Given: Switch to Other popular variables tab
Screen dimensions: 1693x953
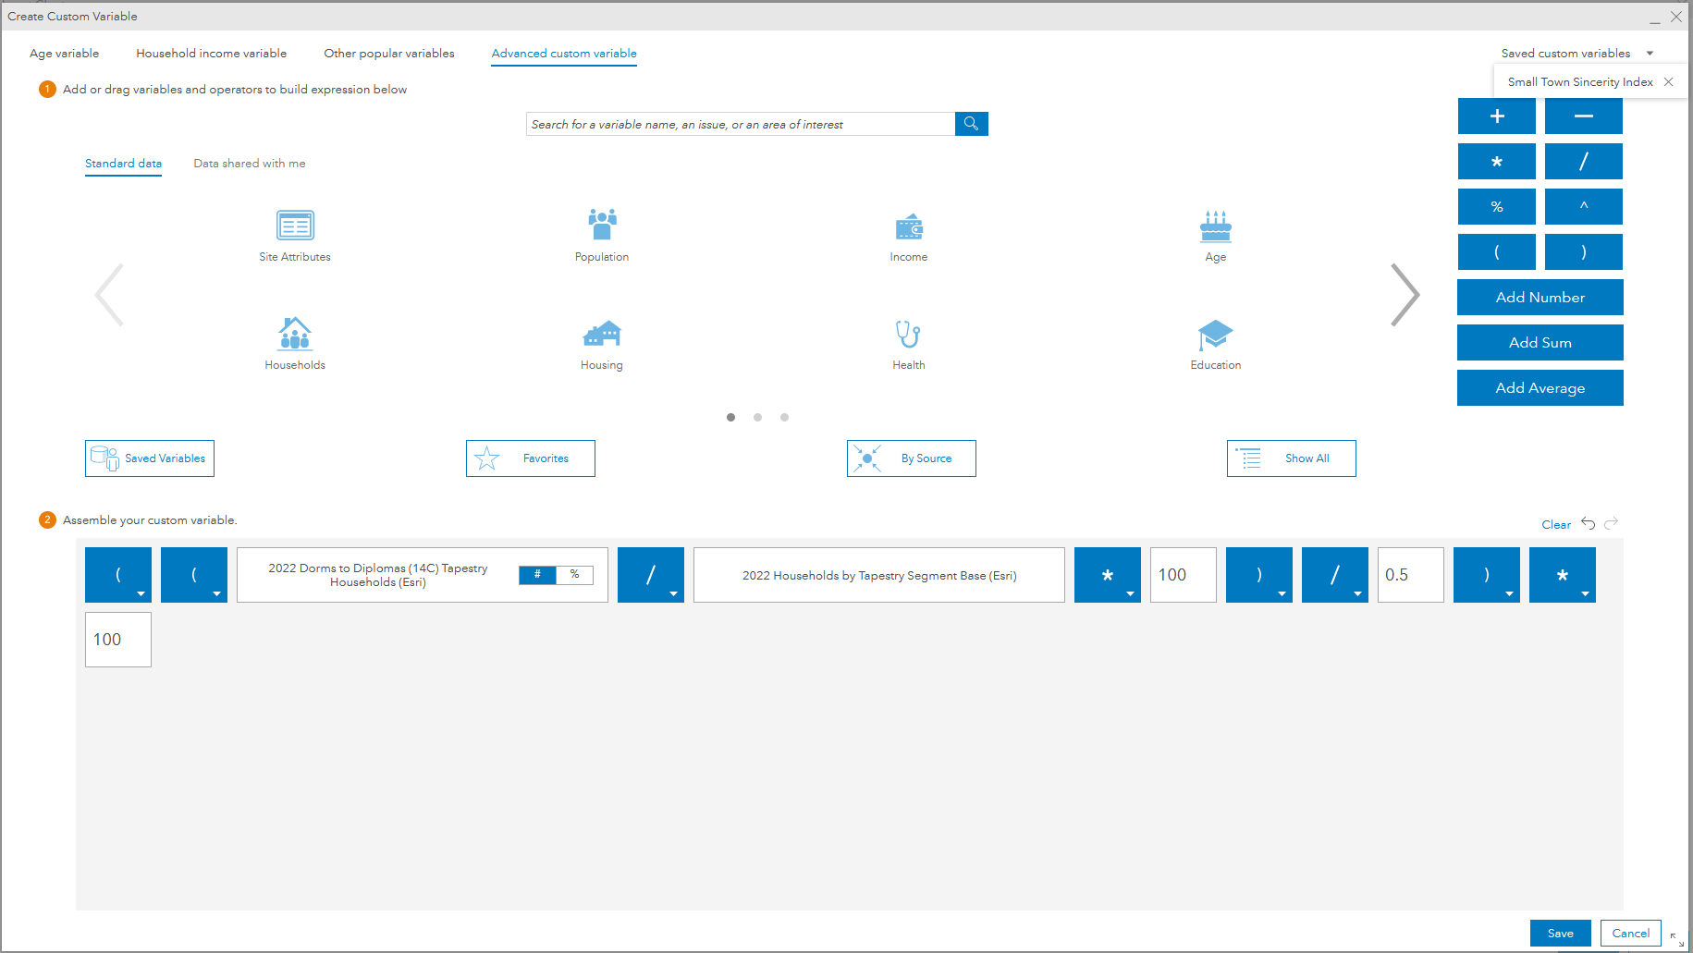Looking at the screenshot, I should point(388,53).
